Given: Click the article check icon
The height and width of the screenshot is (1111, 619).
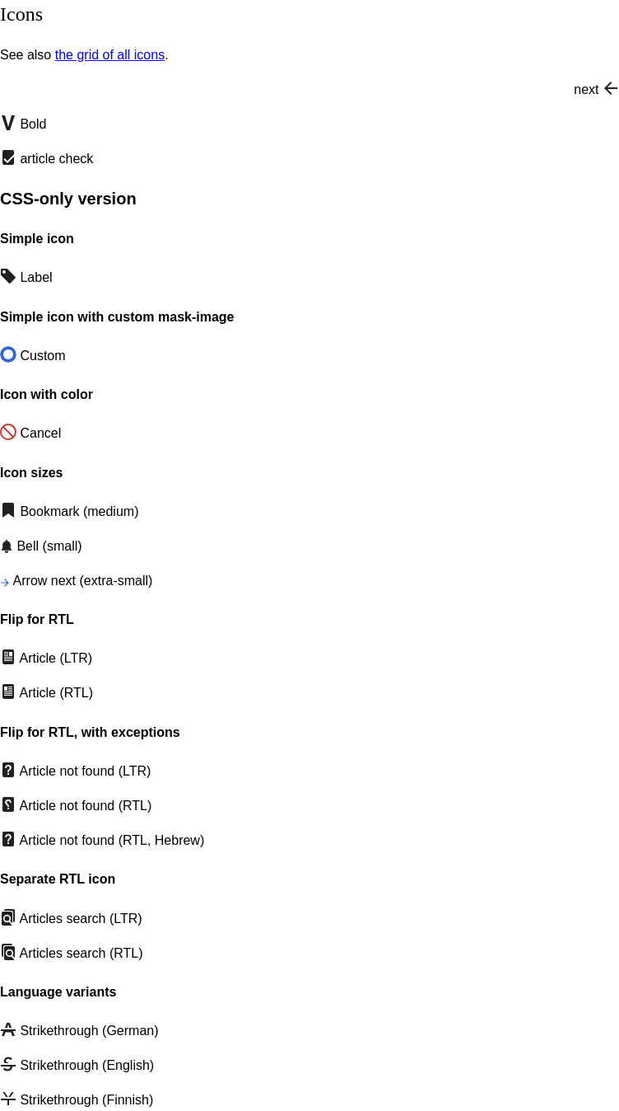Looking at the screenshot, I should click(x=8, y=157).
